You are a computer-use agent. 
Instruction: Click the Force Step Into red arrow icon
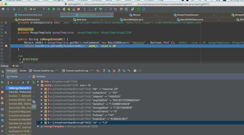(114, 71)
